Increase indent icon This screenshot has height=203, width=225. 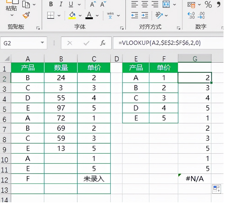145,15
